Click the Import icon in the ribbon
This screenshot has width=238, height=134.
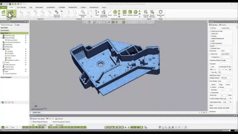(x=4, y=13)
